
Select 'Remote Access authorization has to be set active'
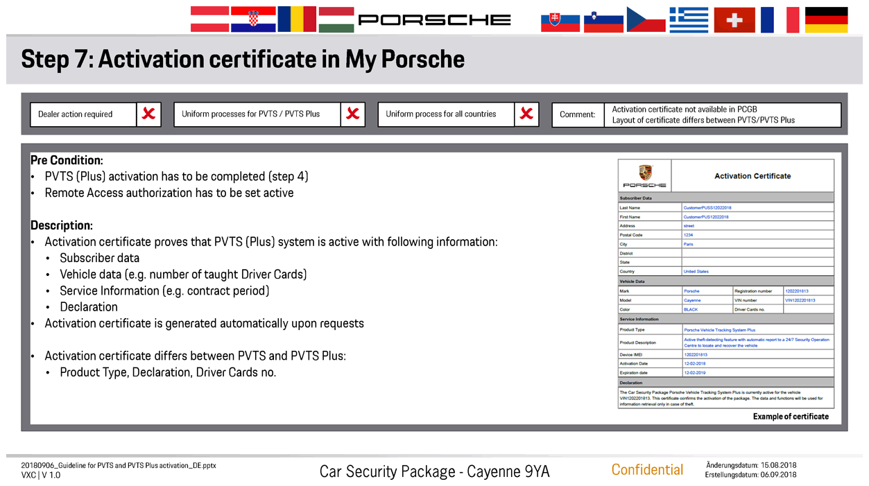tap(169, 193)
